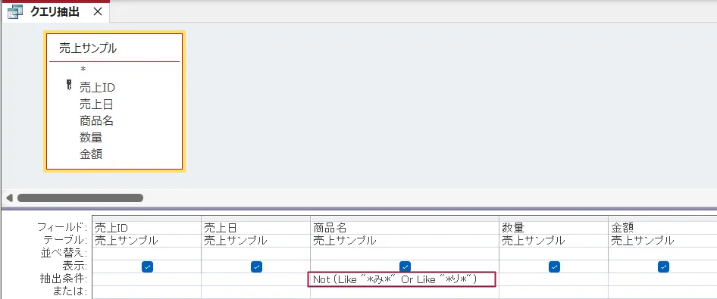Click the column selector bar above 商品名
The image size is (717, 299).
(405, 218)
